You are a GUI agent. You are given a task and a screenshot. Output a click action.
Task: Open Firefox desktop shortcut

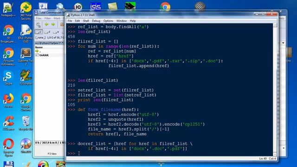coord(8,100)
